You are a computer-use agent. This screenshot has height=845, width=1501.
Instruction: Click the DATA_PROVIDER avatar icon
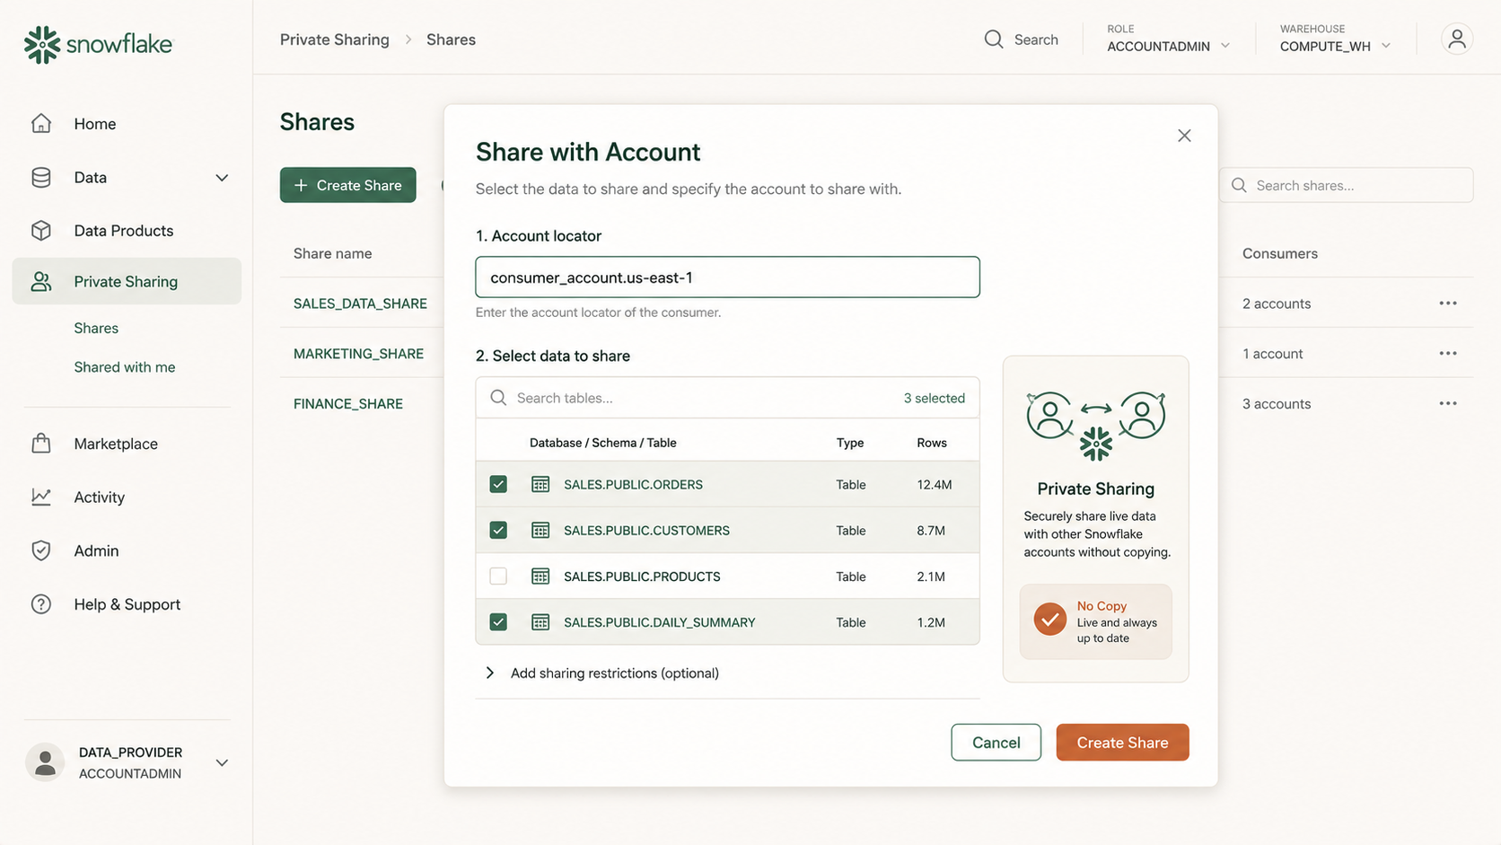pyautogui.click(x=45, y=762)
